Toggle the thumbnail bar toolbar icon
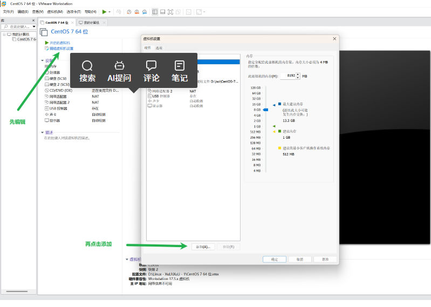 163,12
